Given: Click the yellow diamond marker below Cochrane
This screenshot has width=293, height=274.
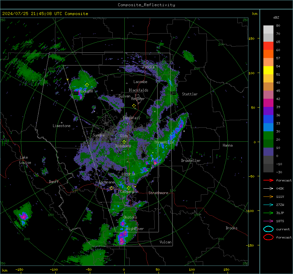Looking at the screenshot, I should coord(112,188).
